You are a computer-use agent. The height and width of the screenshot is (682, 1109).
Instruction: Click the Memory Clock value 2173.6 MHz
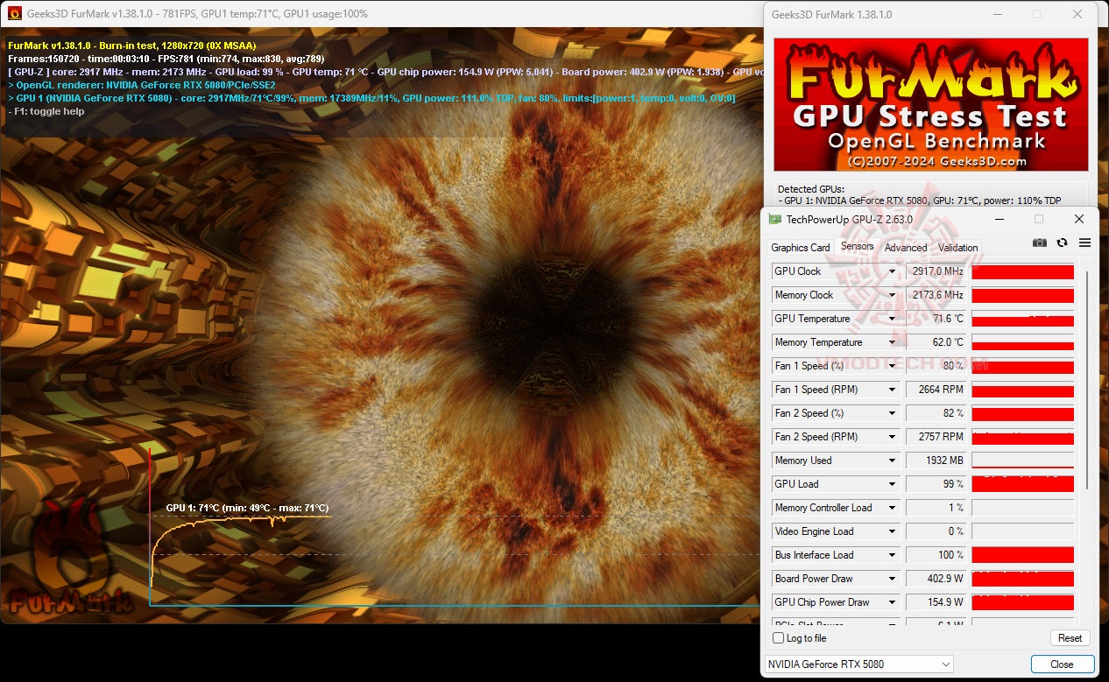click(x=936, y=295)
